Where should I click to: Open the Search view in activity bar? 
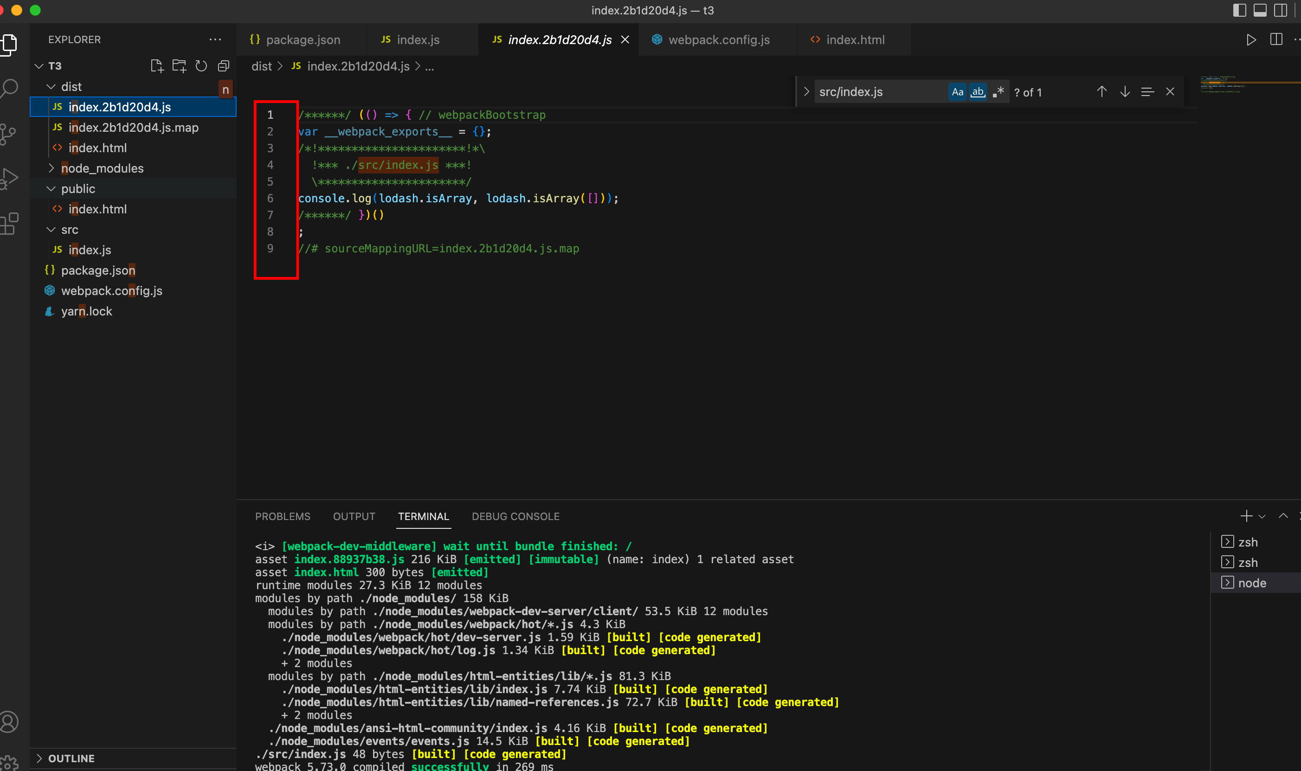(8, 89)
